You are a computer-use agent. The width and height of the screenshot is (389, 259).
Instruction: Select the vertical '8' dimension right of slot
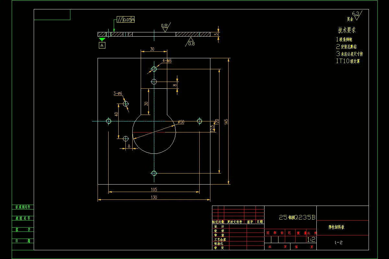click(x=175, y=85)
